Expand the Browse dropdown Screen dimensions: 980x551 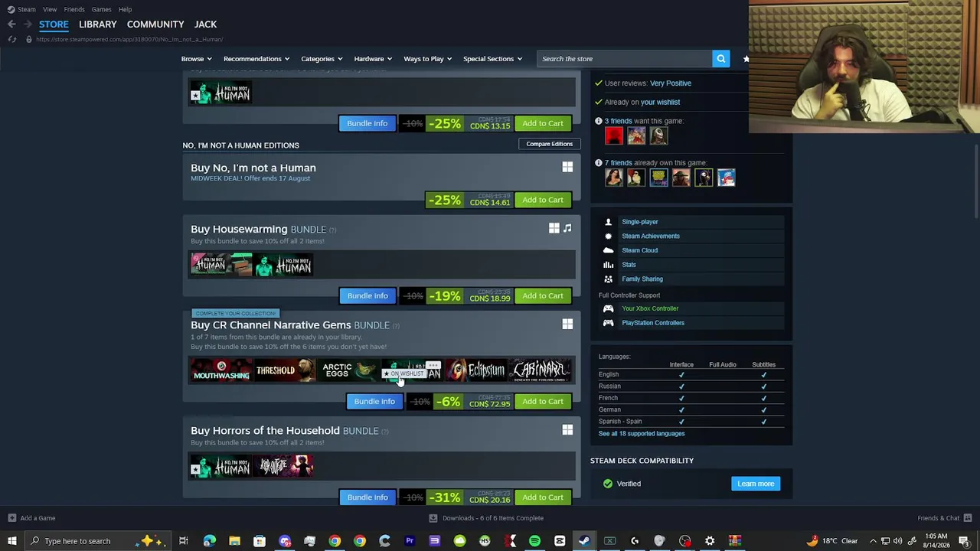(197, 59)
